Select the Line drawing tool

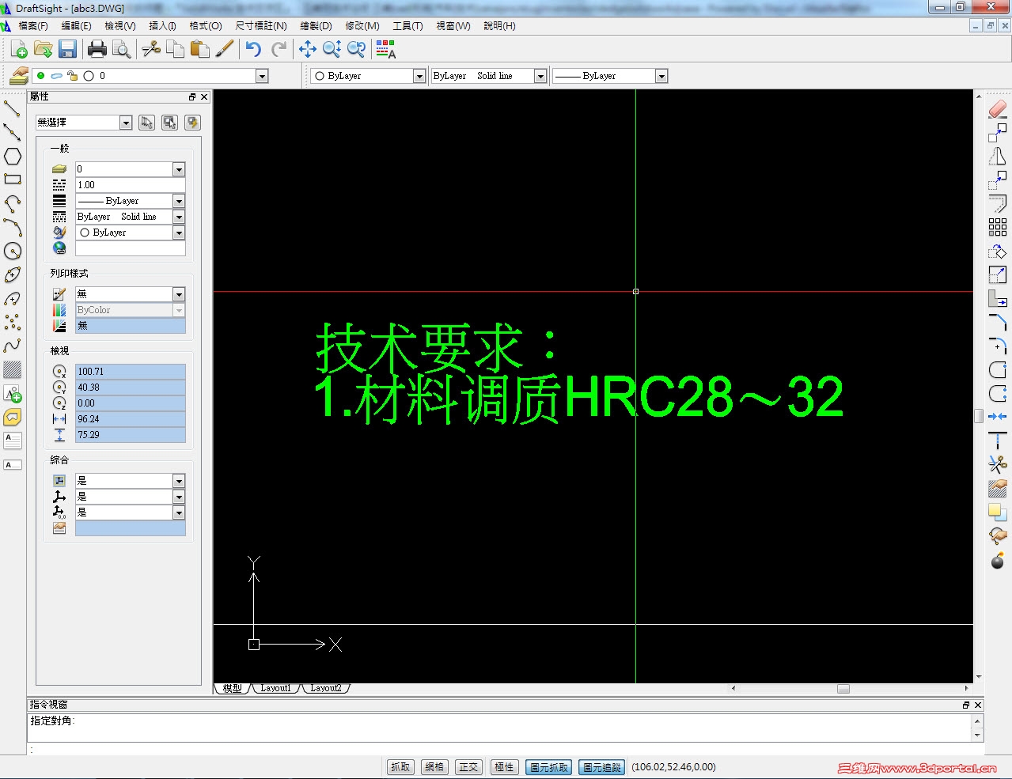coord(12,108)
